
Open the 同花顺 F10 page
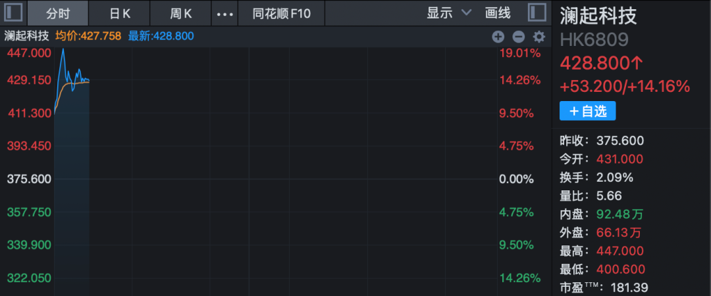(281, 14)
